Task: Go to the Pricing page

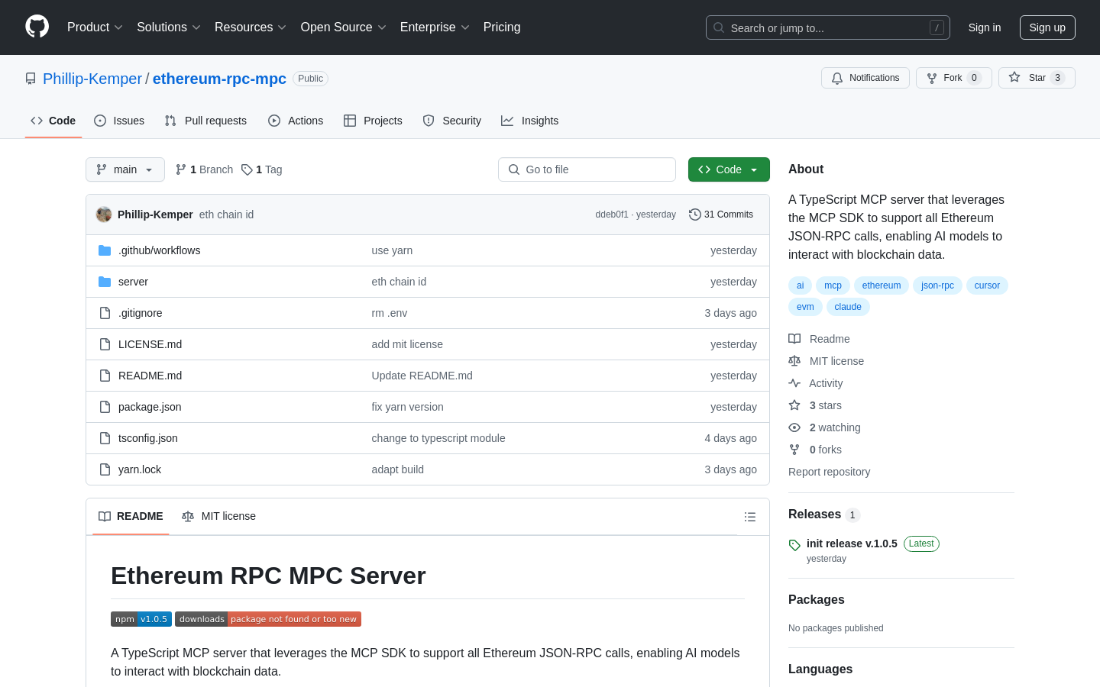Action: [502, 27]
